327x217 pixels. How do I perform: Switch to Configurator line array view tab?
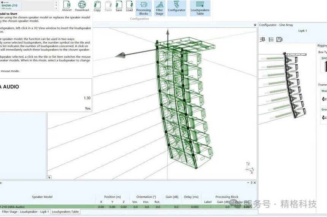[x=262, y=39]
